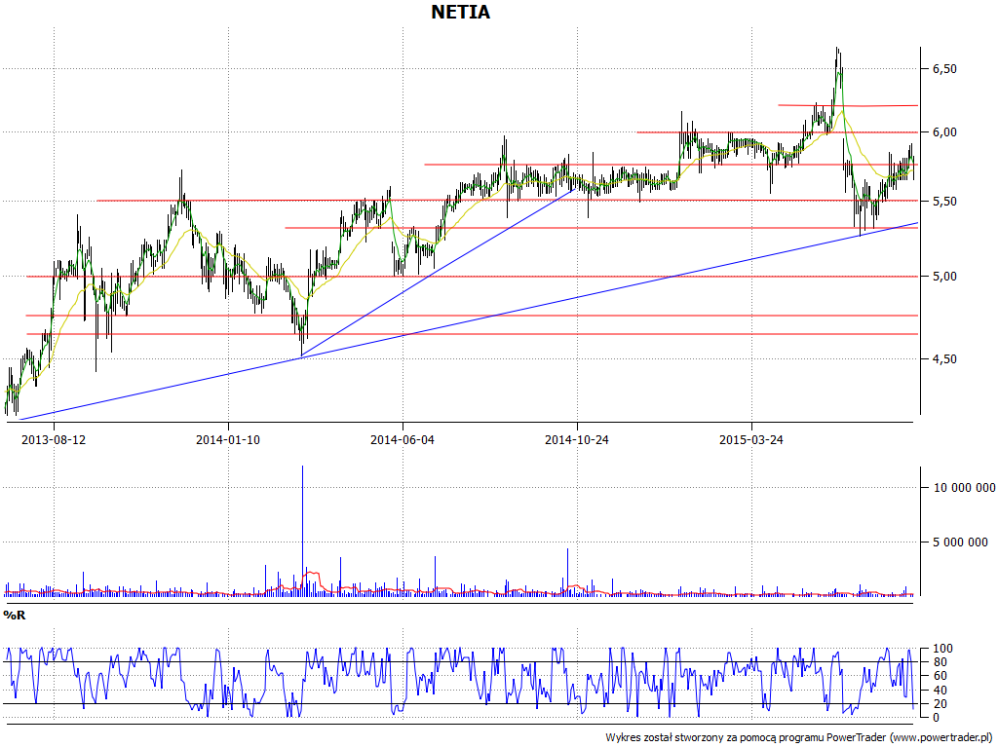Select the 4,50 price axis label
998x748 pixels.
coord(944,359)
